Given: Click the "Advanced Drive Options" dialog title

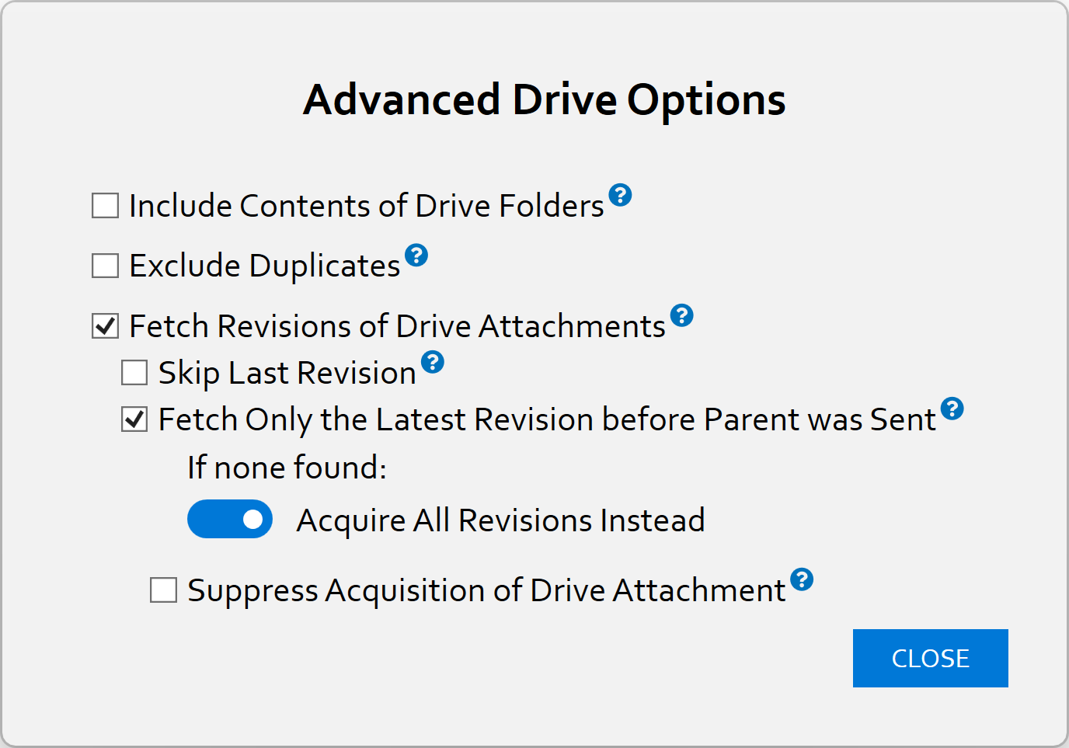Looking at the screenshot, I should click(x=544, y=100).
